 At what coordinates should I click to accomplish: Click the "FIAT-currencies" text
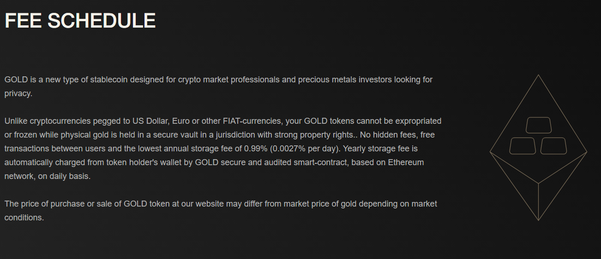point(252,121)
